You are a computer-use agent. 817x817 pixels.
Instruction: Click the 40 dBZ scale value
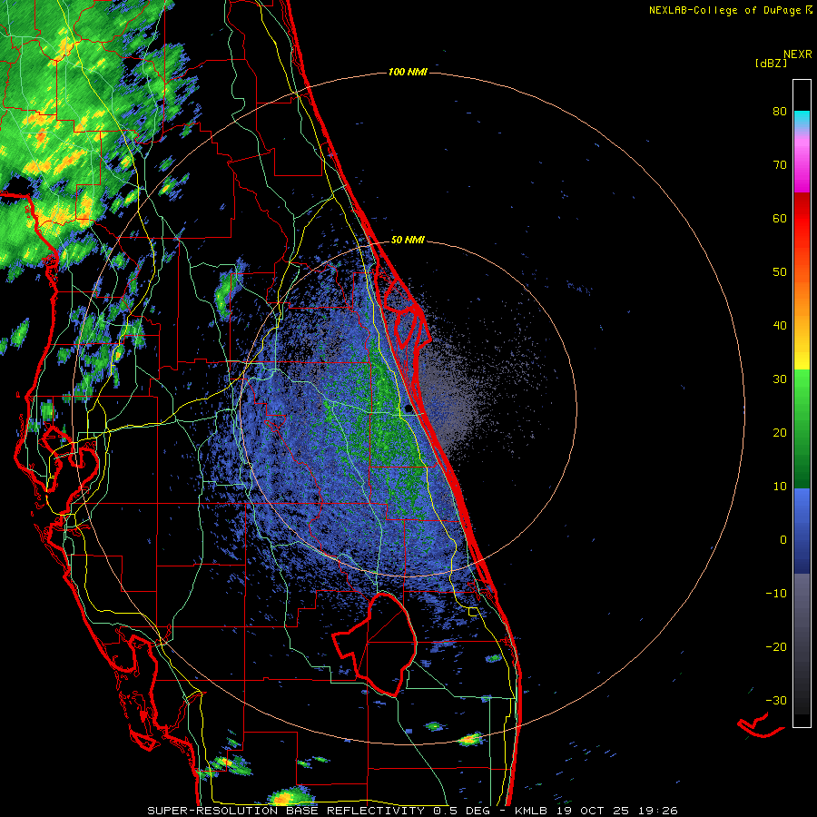(x=780, y=326)
